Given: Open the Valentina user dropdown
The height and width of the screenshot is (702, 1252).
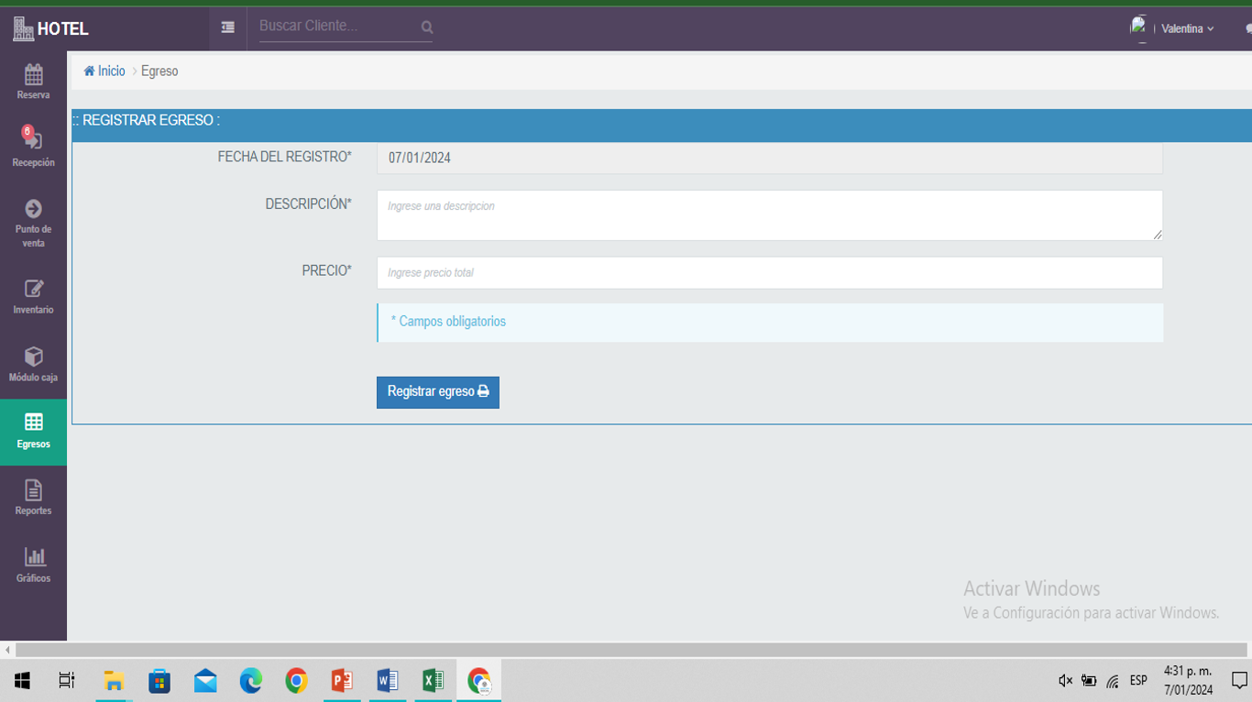Looking at the screenshot, I should point(1187,28).
